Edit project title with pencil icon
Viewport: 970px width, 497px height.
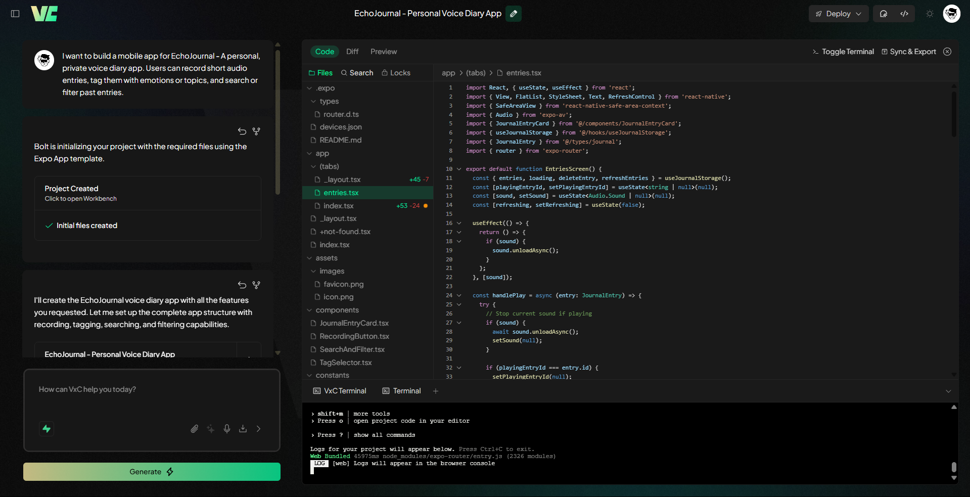point(514,14)
